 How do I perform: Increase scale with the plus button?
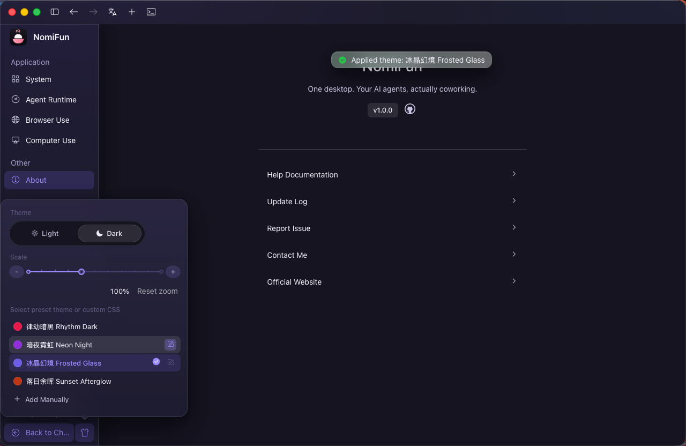pos(173,272)
